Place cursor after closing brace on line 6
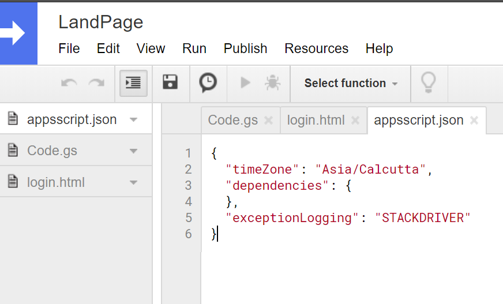Screen dimensions: 503x304 [217, 234]
